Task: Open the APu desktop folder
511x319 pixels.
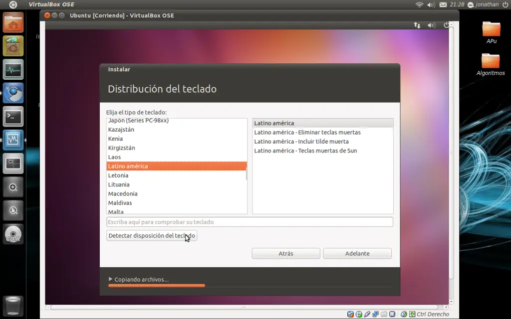Action: [x=491, y=32]
